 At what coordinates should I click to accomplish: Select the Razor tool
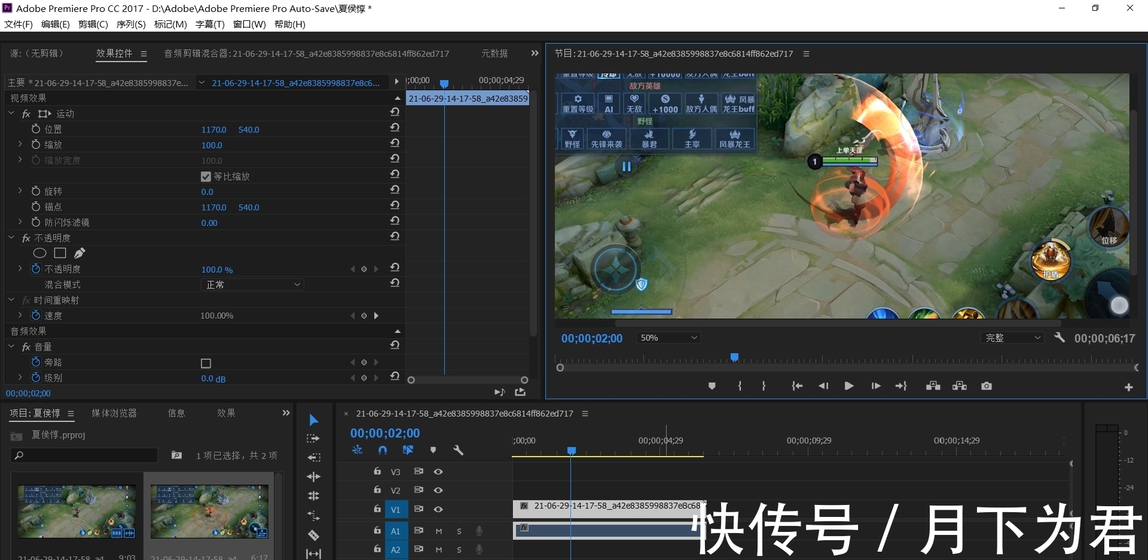(x=313, y=535)
